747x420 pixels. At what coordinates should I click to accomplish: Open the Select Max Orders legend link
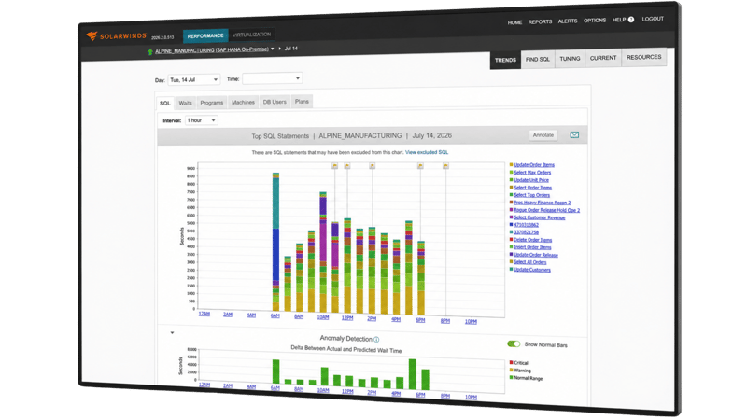point(532,173)
